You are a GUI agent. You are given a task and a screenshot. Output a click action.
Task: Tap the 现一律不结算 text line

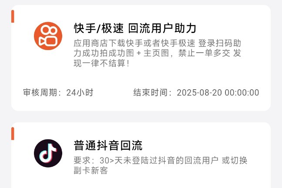101,64
